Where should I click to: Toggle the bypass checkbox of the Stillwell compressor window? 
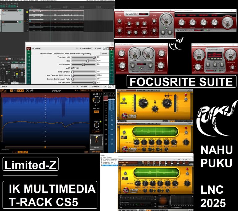pos(108,49)
